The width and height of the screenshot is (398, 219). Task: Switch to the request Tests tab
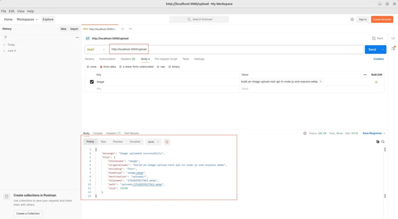185,59
